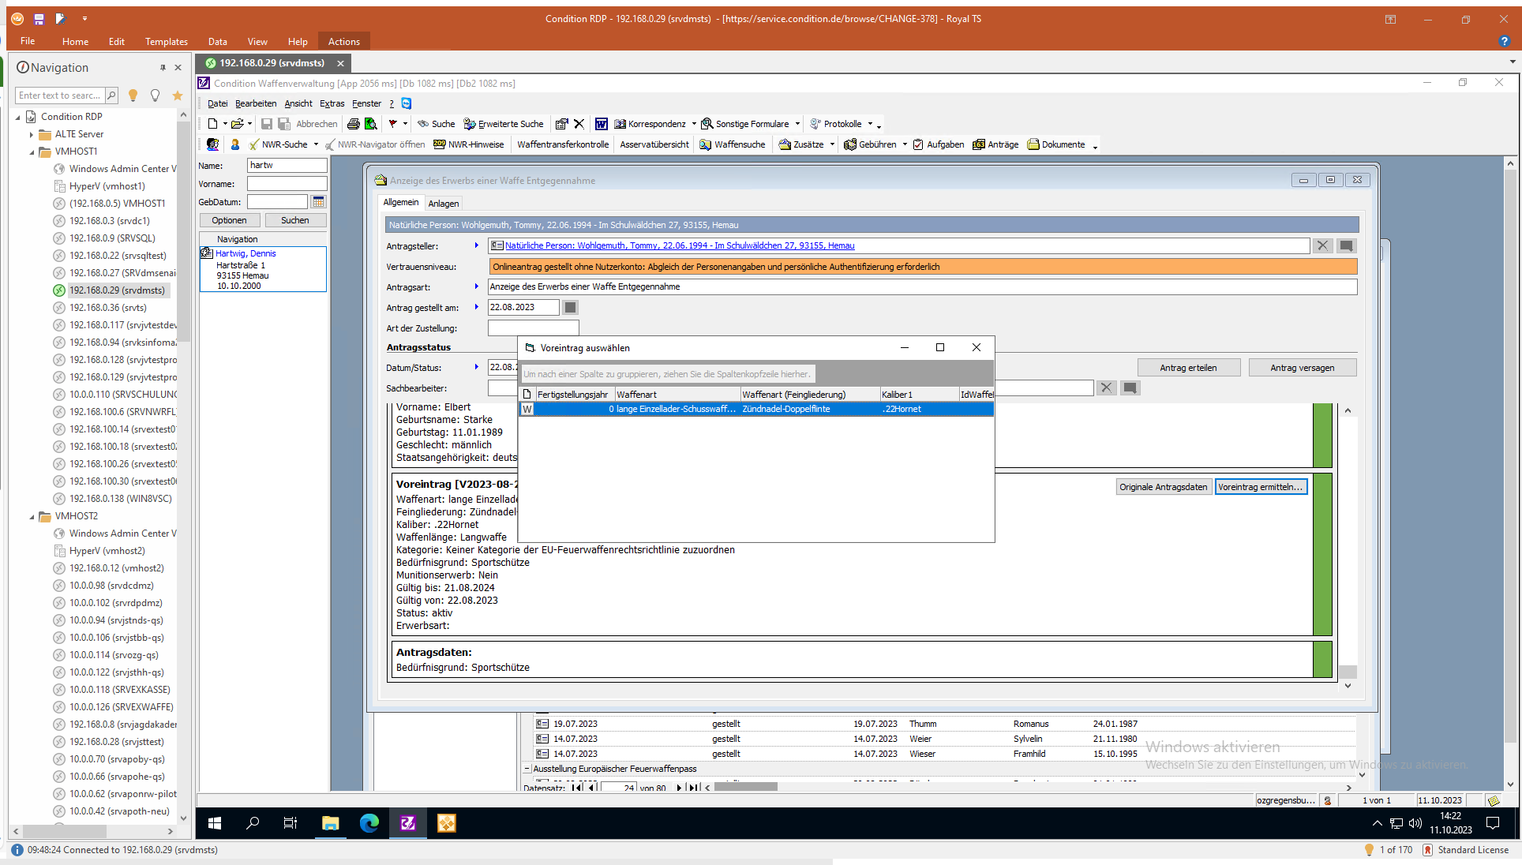
Task: Click the Dokumente folder icon
Action: point(1033,144)
